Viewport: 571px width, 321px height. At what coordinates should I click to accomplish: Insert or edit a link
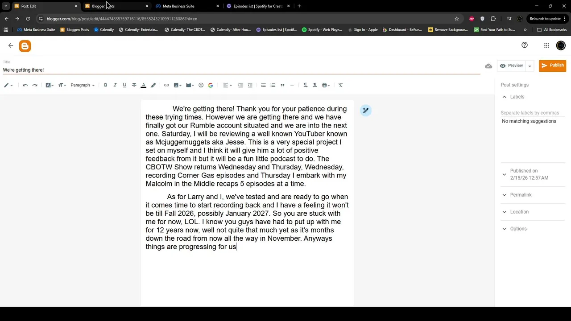[x=166, y=85]
